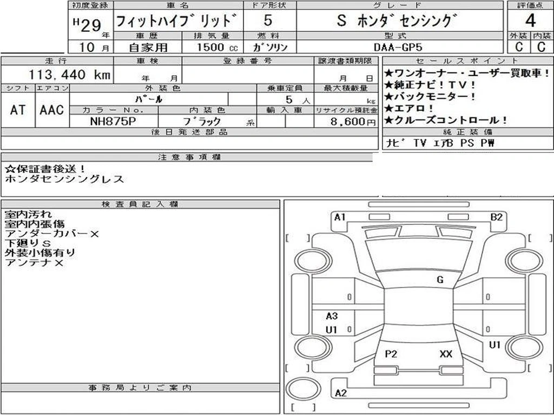Select the car name フィットハイブリッド
The image size is (554, 415).
(176, 21)
